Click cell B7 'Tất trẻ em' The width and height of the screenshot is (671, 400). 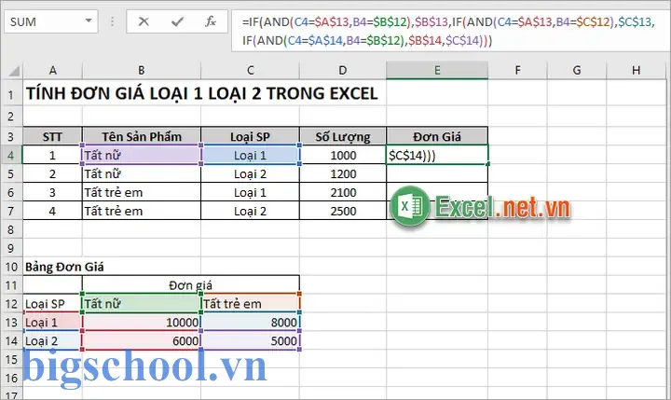pos(142,211)
